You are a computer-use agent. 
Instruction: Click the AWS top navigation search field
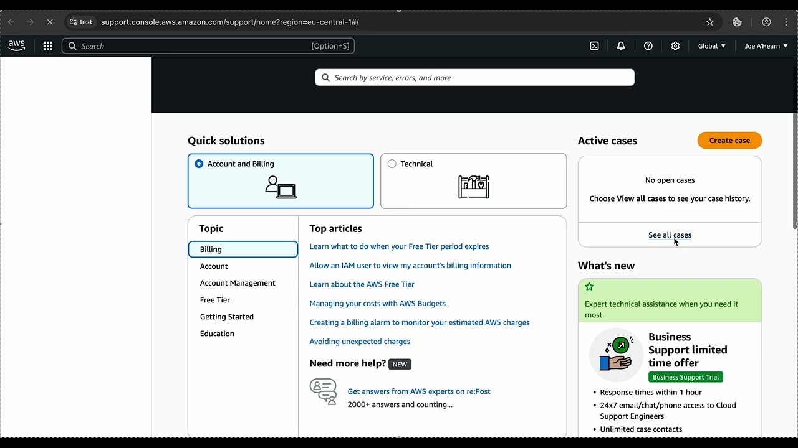click(x=208, y=46)
